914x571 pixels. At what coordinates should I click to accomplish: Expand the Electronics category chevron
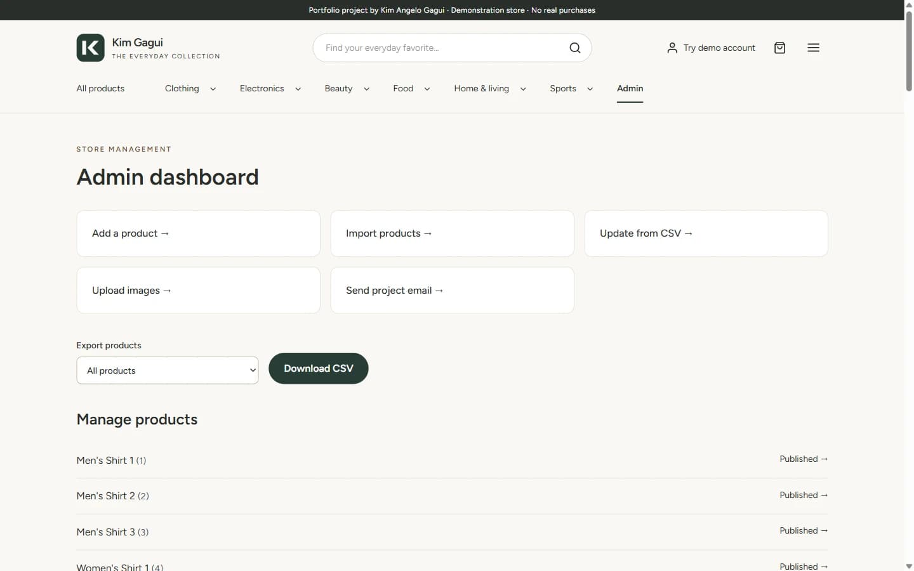[298, 89]
